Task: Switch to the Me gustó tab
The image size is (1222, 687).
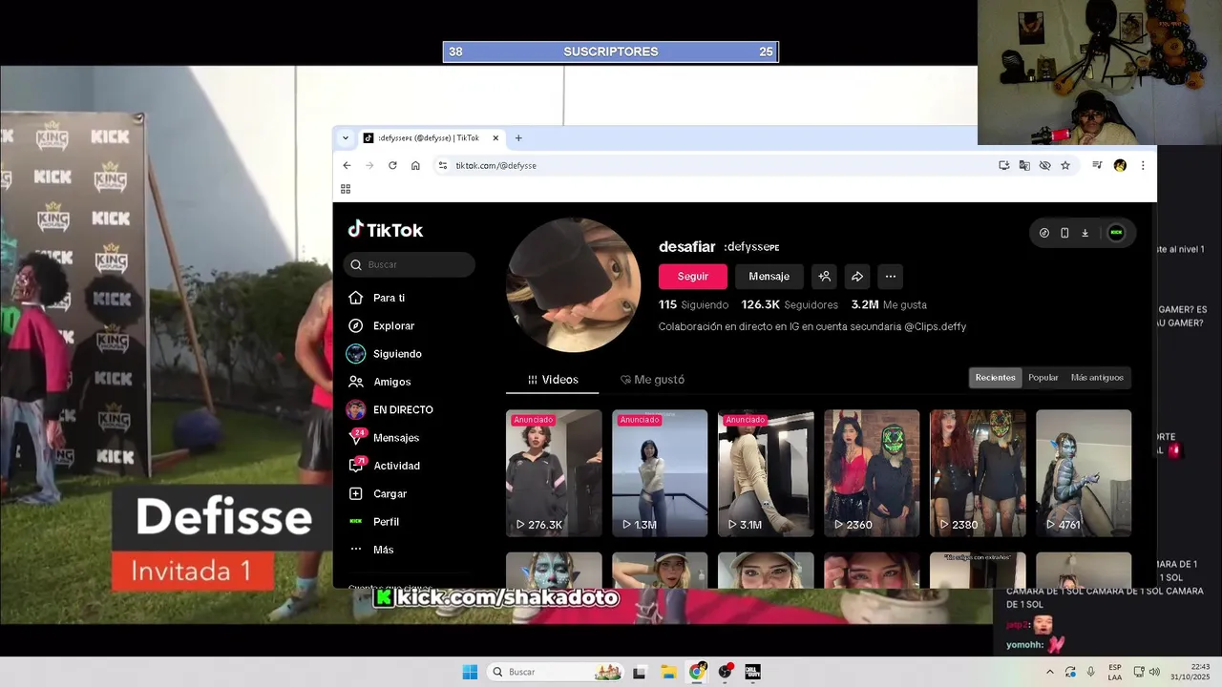Action: 652,380
